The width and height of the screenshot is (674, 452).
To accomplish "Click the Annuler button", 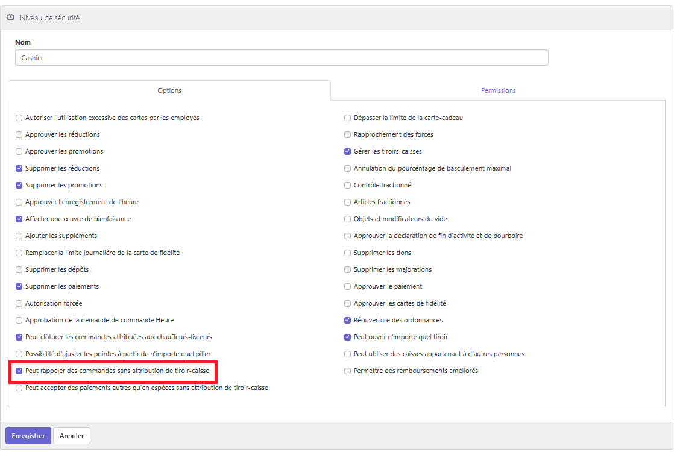I will [x=72, y=436].
